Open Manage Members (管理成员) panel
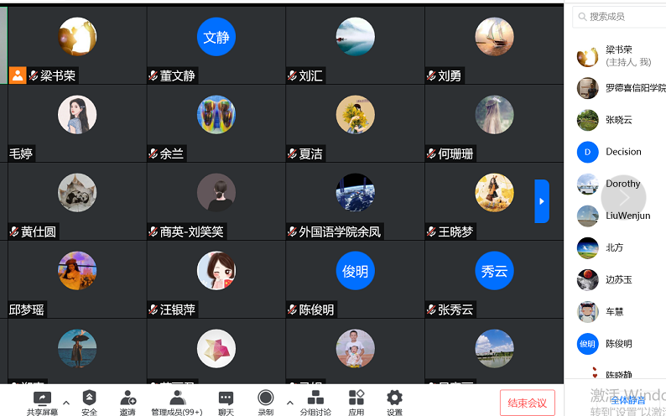This screenshot has width=666, height=416. [x=177, y=403]
